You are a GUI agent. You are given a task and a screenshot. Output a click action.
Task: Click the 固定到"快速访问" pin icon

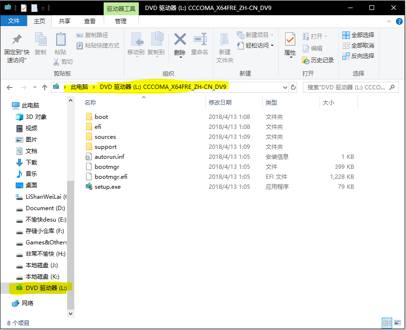tap(17, 39)
